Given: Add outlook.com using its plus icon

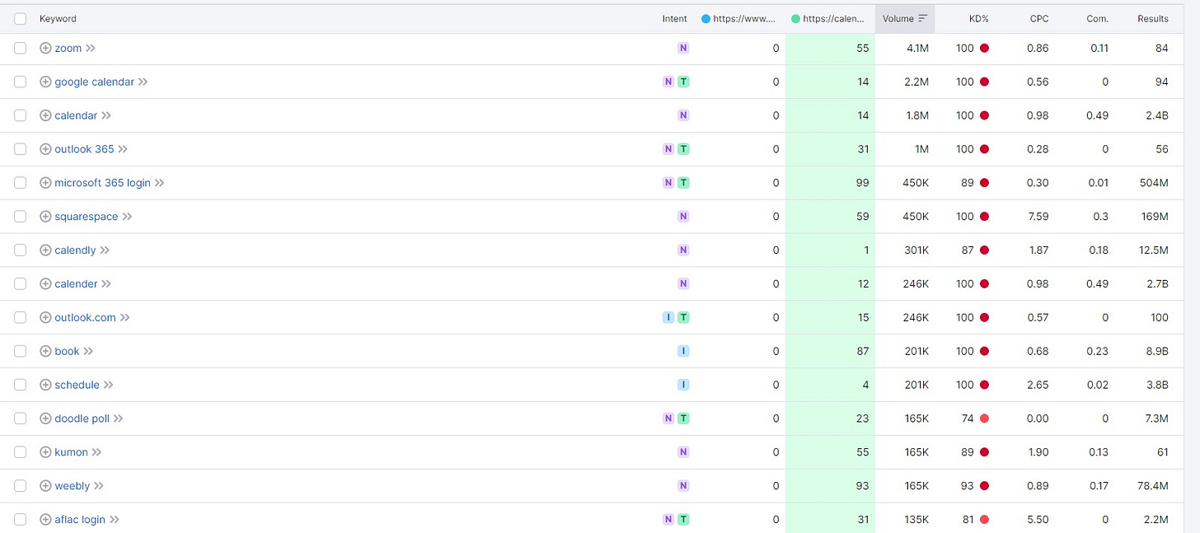Looking at the screenshot, I should click(x=45, y=318).
